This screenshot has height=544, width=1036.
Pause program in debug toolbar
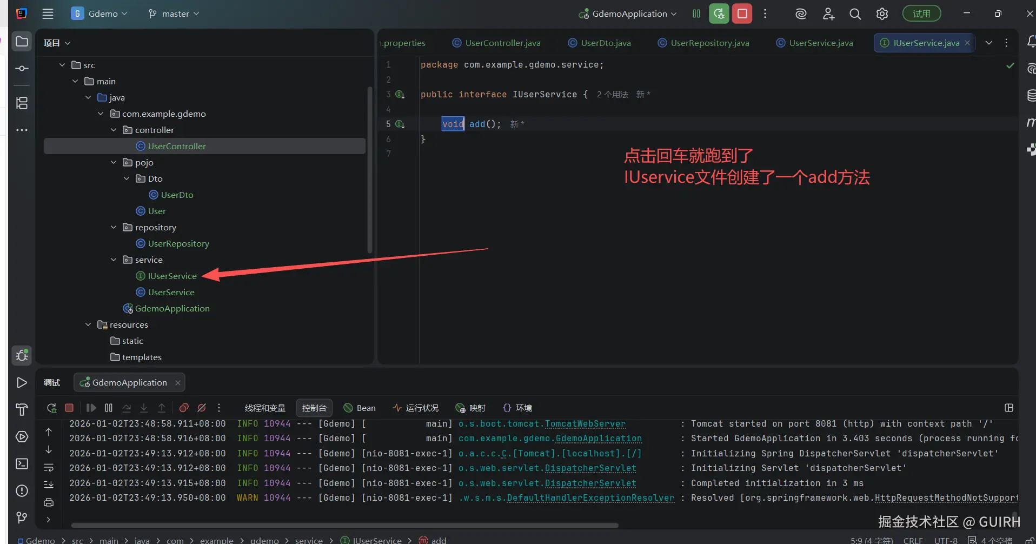[109, 408]
